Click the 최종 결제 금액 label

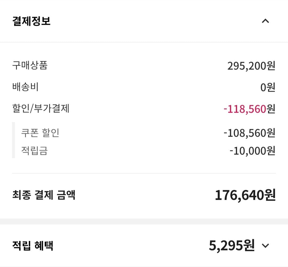click(x=44, y=195)
